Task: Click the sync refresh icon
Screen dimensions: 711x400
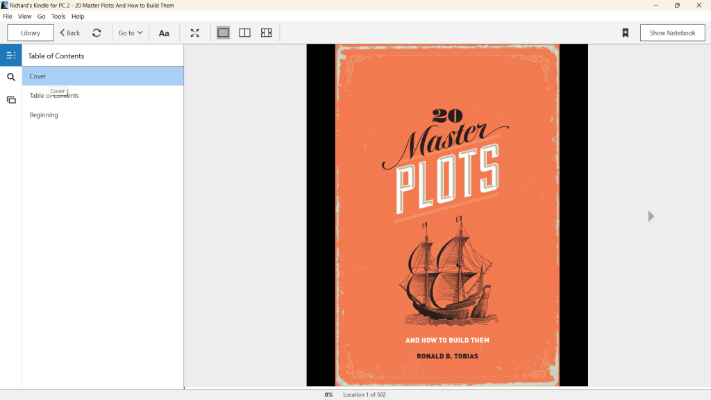Action: click(97, 33)
